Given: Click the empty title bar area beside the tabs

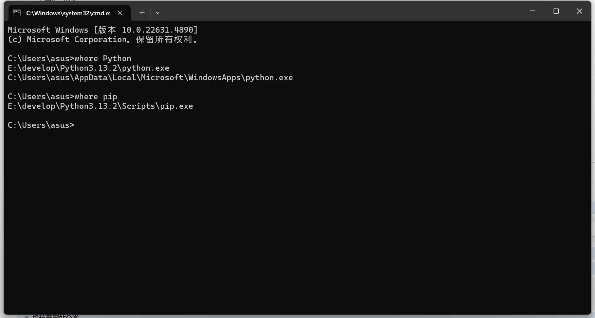Looking at the screenshot, I should click(340, 12).
